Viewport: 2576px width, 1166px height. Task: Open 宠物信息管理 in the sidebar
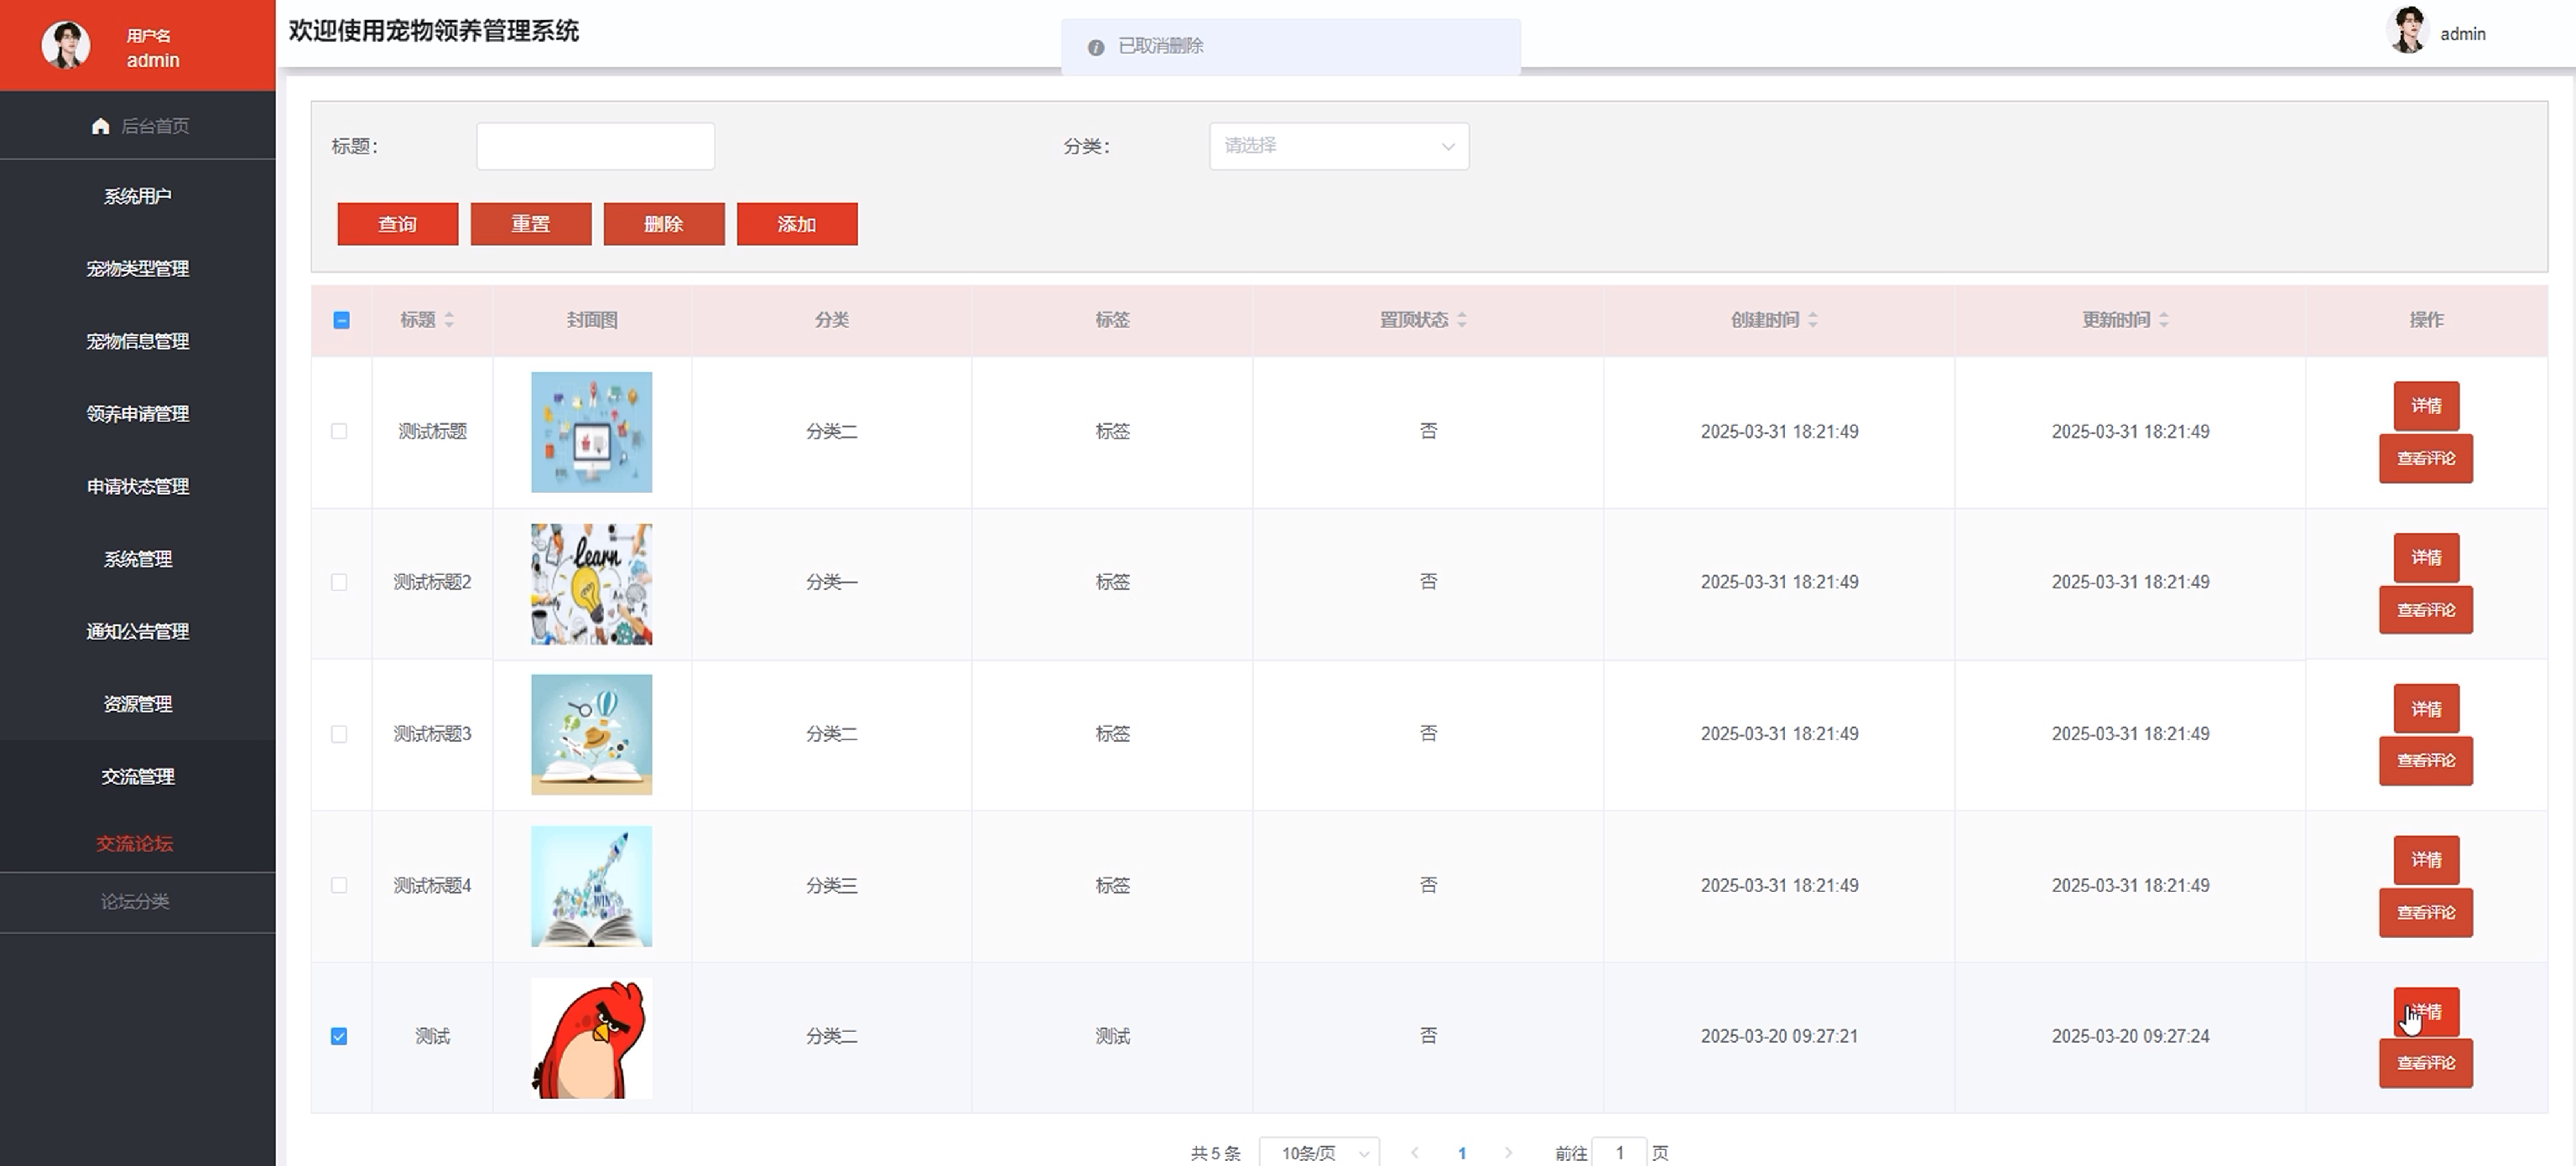[138, 342]
